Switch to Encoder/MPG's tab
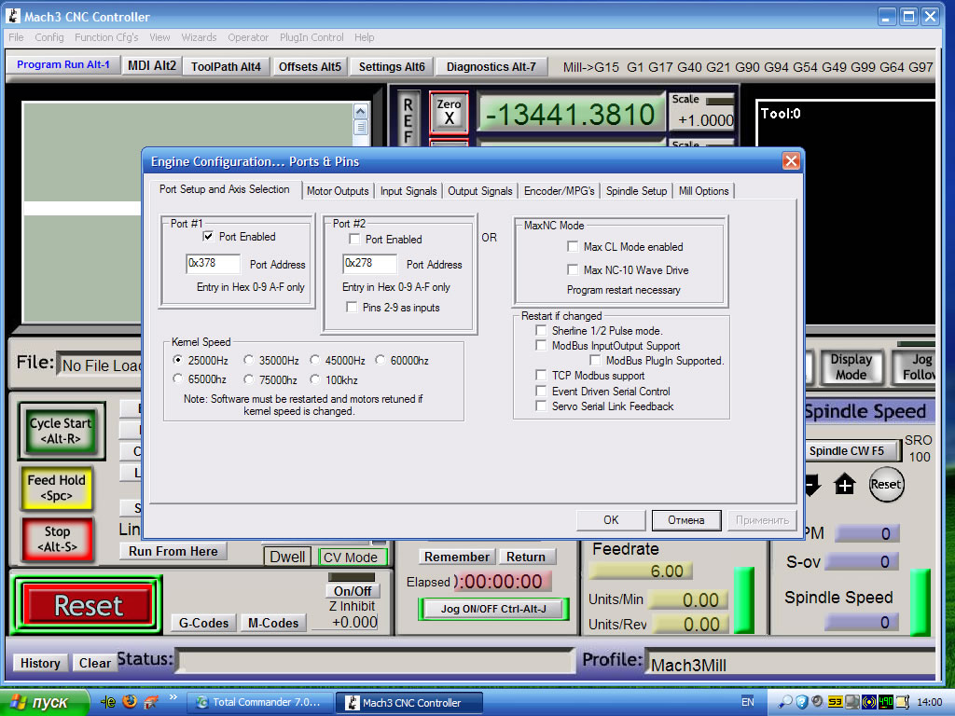The height and width of the screenshot is (716, 955). click(560, 191)
